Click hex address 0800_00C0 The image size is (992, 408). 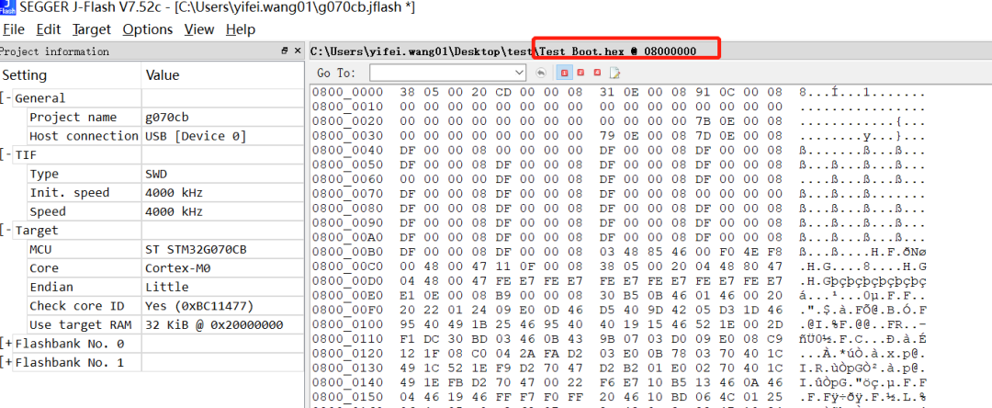click(348, 266)
